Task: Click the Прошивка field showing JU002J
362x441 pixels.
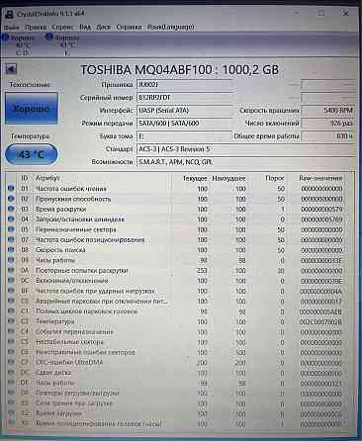Action: coord(184,85)
